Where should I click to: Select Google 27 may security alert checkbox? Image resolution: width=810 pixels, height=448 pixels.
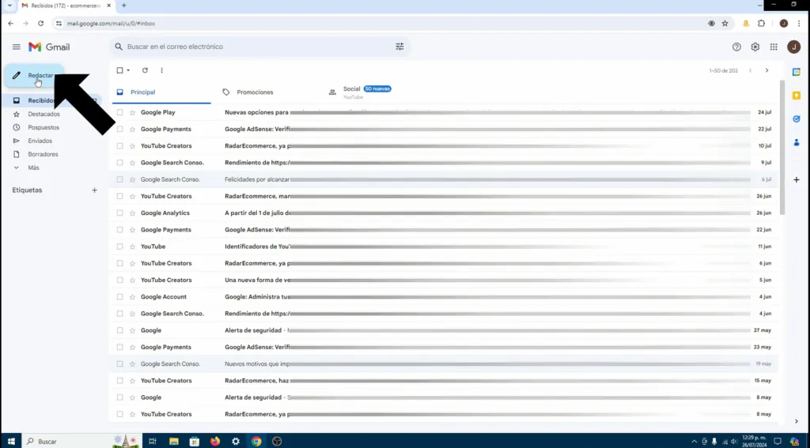click(120, 330)
